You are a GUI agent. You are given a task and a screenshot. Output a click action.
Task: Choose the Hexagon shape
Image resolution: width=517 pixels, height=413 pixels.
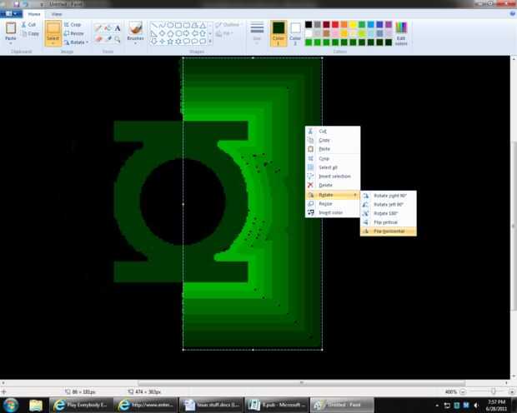(178, 33)
